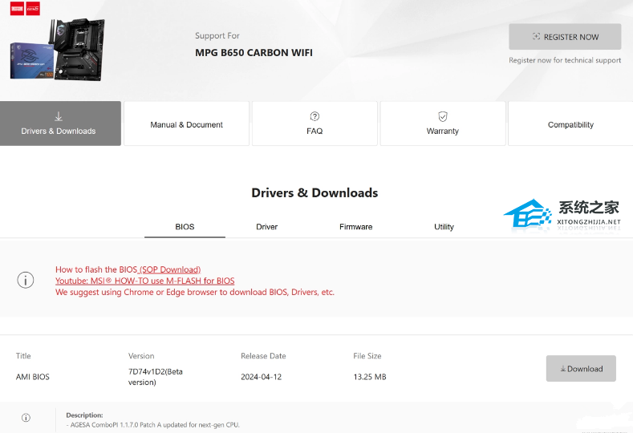Image resolution: width=633 pixels, height=433 pixels.
Task: Open the MPG B650 Carbon WiFi product image
Action: pyautogui.click(x=58, y=49)
